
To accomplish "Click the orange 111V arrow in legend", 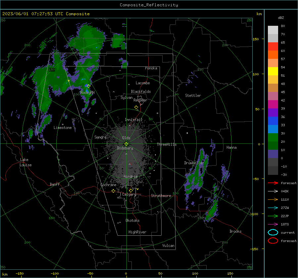I will (273, 199).
